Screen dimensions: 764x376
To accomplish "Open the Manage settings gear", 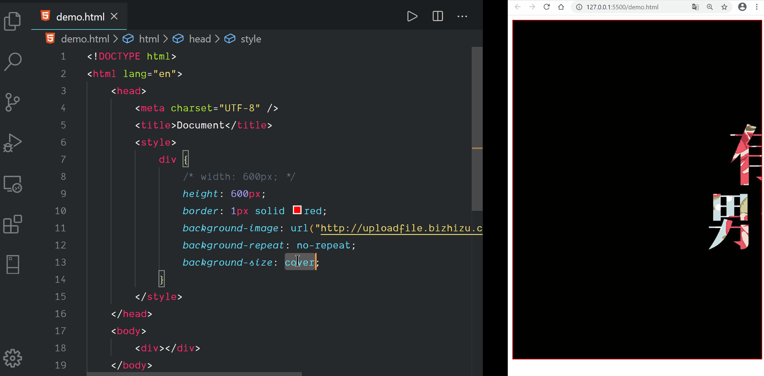I will [12, 358].
